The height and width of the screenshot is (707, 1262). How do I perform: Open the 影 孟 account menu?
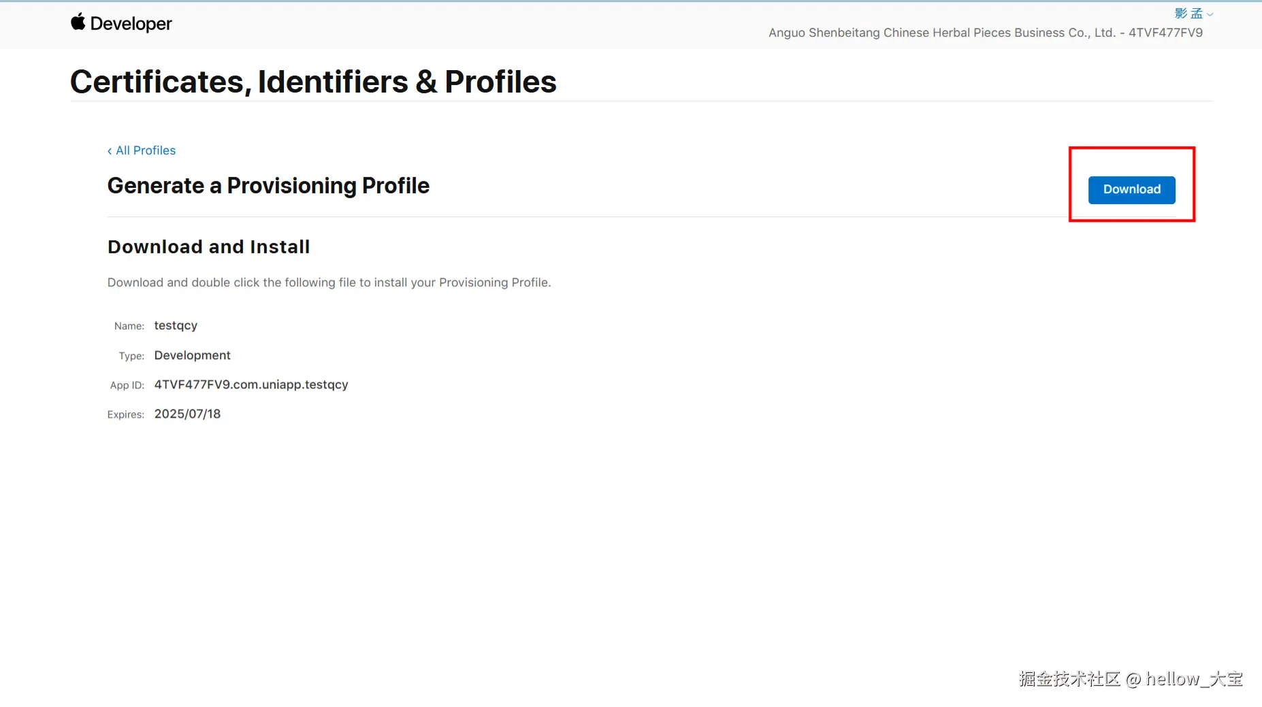coord(1188,14)
